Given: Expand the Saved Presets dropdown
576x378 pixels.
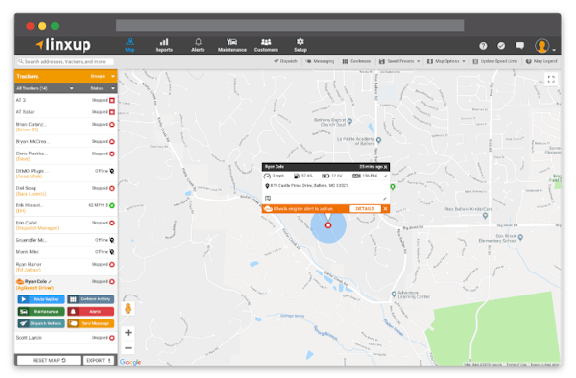Looking at the screenshot, I should point(399,61).
